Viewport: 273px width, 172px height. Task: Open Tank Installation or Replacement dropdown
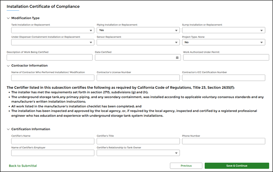tap(53, 30)
